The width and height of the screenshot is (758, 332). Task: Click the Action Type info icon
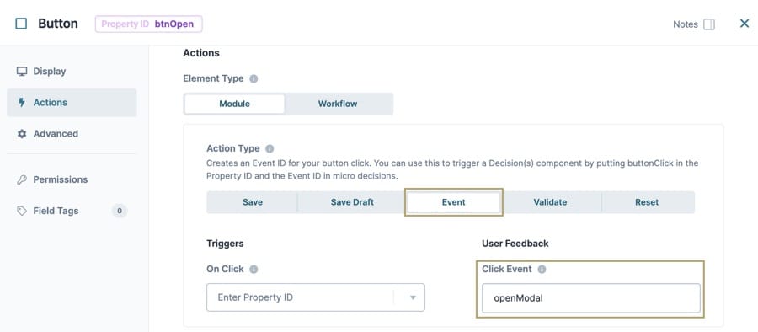tap(270, 148)
